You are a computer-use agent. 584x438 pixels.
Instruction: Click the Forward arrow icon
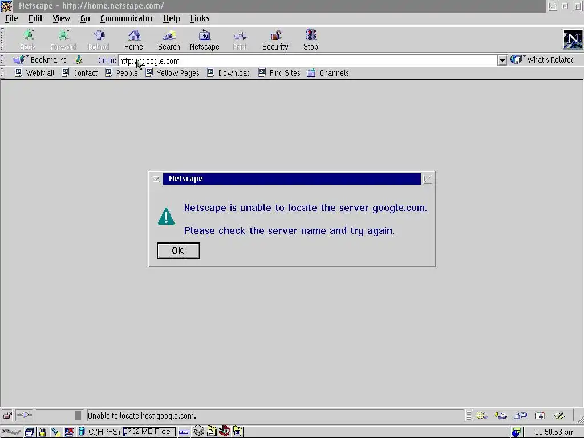click(x=63, y=36)
